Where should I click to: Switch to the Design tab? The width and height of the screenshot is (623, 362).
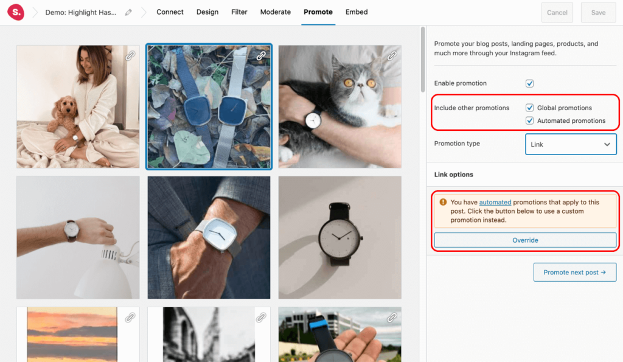(207, 12)
